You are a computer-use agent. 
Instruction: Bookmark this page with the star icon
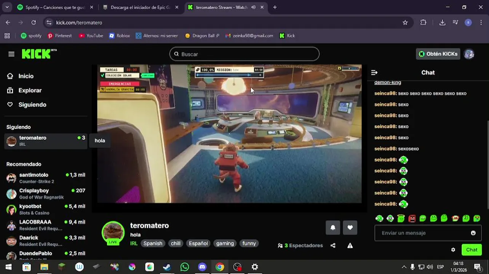pos(405,22)
